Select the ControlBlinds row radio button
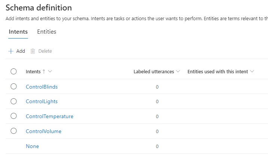268x157 pixels. tap(14, 87)
